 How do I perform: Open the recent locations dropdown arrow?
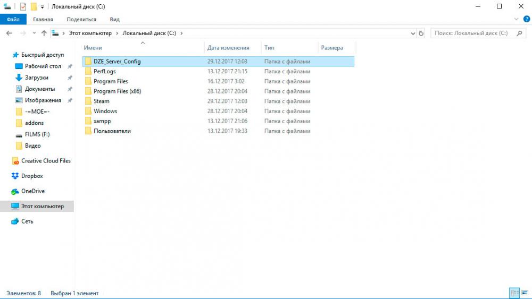(35, 33)
